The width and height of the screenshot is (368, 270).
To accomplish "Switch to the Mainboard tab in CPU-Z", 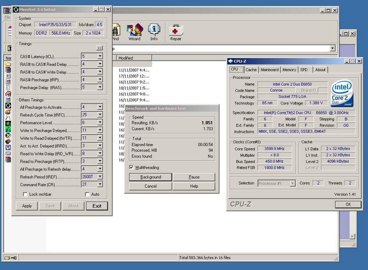I will 270,70.
